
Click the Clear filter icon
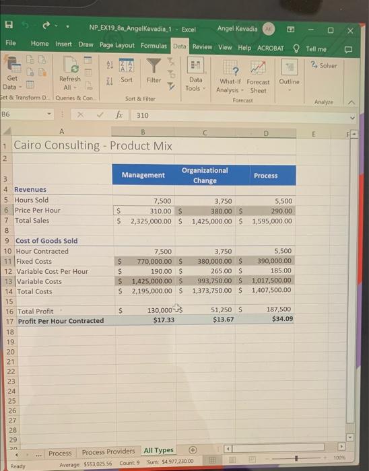170,62
